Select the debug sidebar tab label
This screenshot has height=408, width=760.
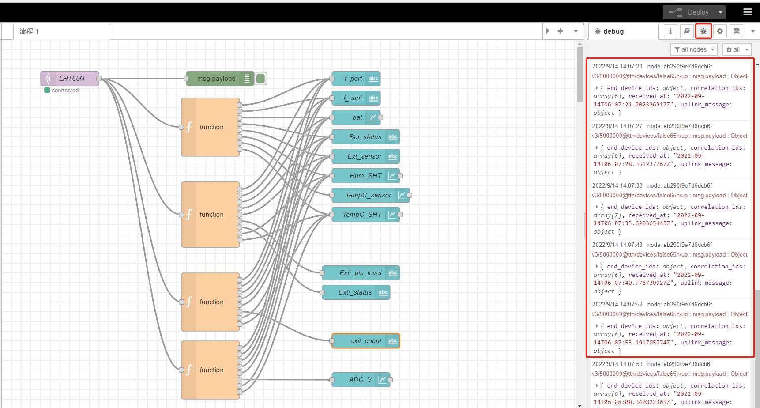624,31
